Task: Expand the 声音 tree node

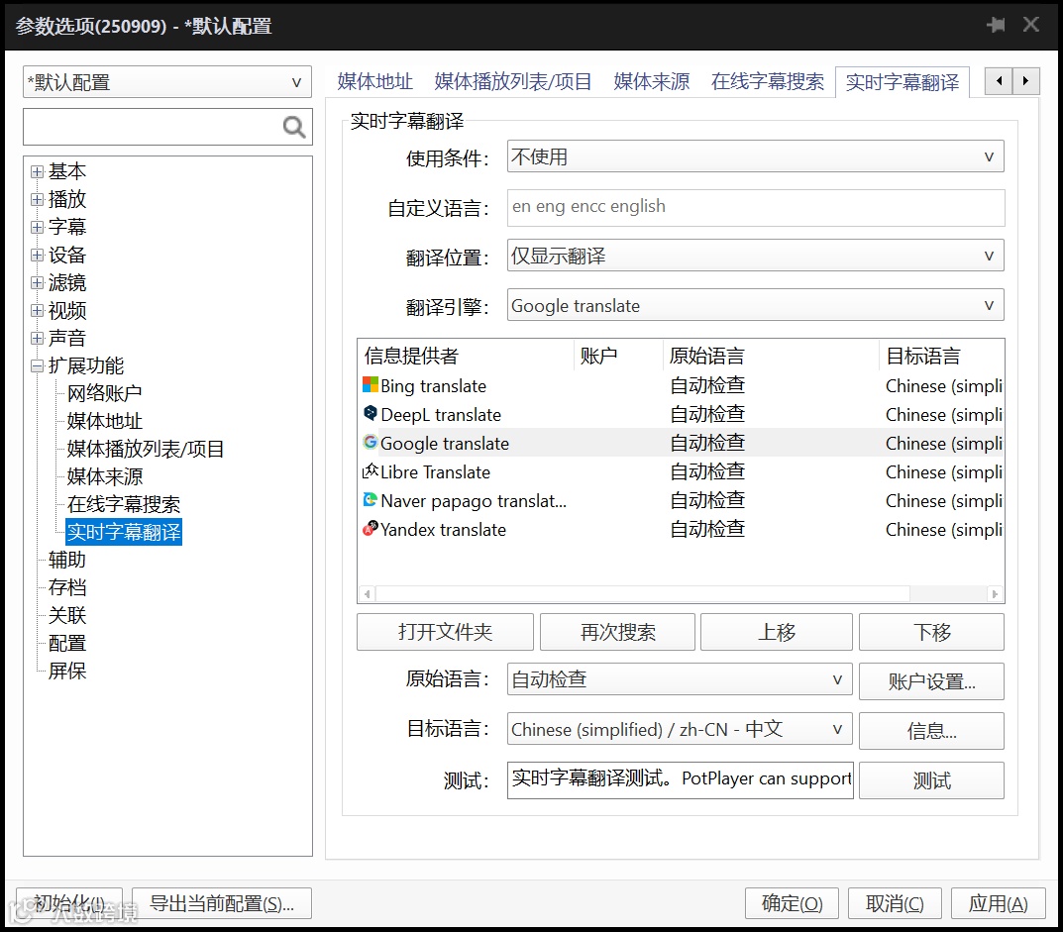Action: (x=38, y=338)
